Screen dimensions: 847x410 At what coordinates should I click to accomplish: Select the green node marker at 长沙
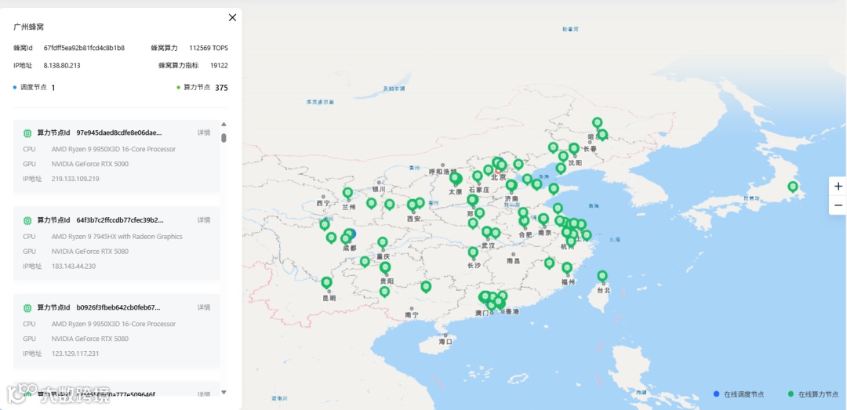(473, 252)
